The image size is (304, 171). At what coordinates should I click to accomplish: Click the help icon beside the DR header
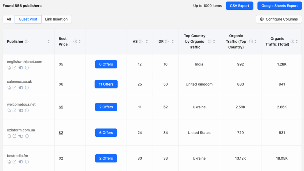[x=167, y=42]
